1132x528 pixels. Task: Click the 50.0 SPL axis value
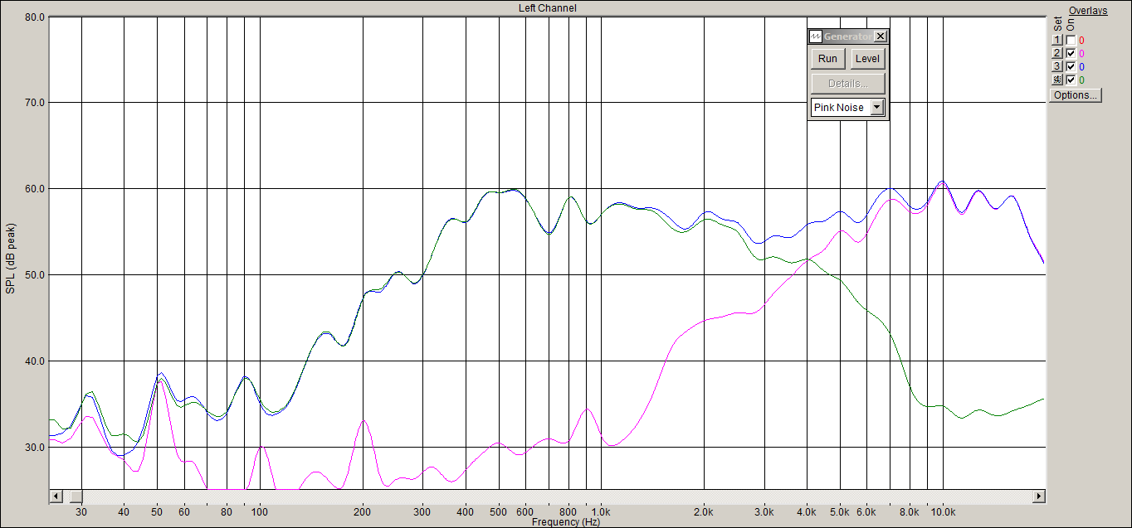[x=34, y=275]
